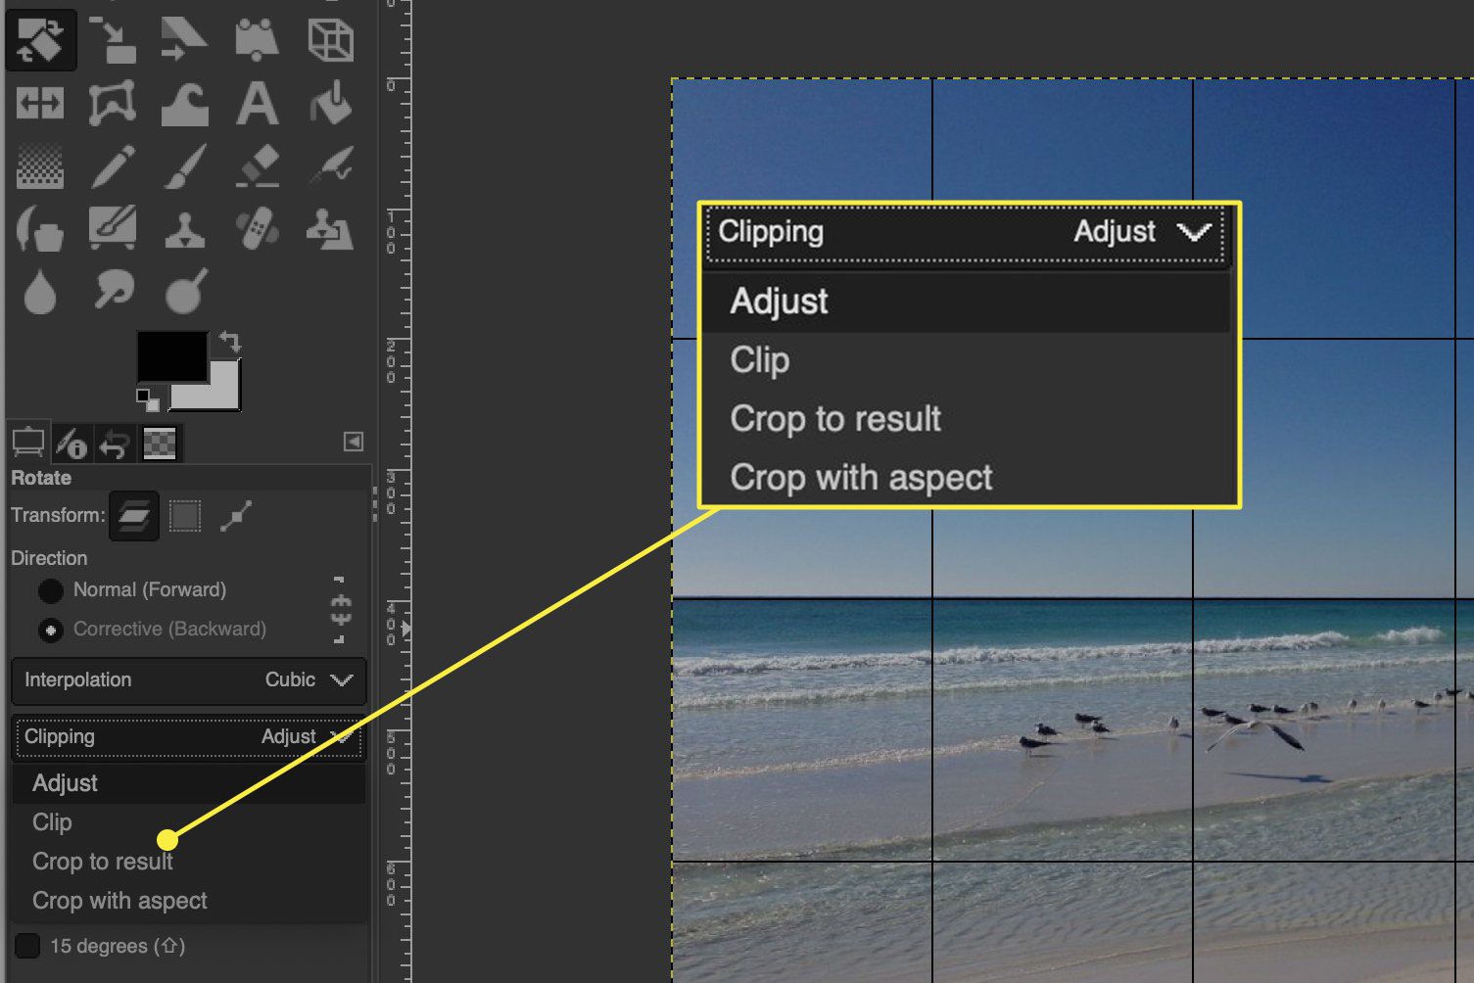1474x983 pixels.
Task: Choose Crop with aspect option
Action: 189,901
